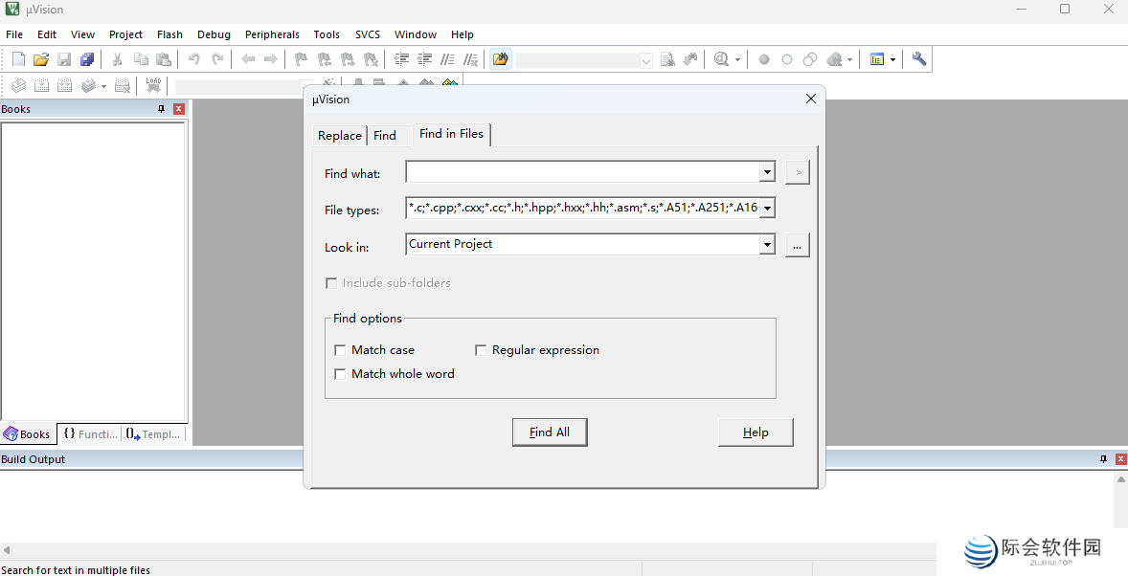Open the Peripherals menu
1128x576 pixels.
(x=272, y=34)
